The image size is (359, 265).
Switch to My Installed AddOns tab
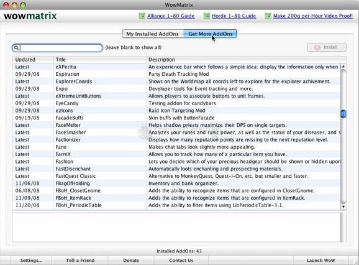(153, 34)
